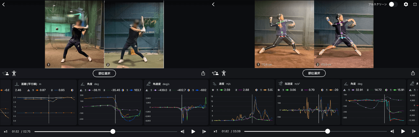The height and width of the screenshot is (137, 419).
Task: Play the batting video
Action: (193, 131)
